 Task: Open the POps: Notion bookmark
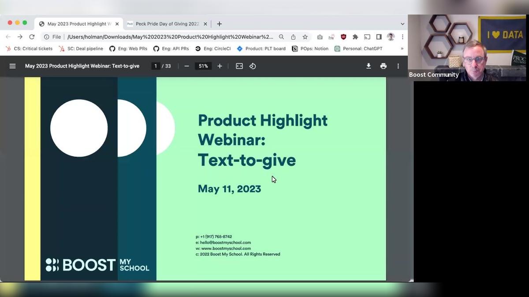point(310,48)
